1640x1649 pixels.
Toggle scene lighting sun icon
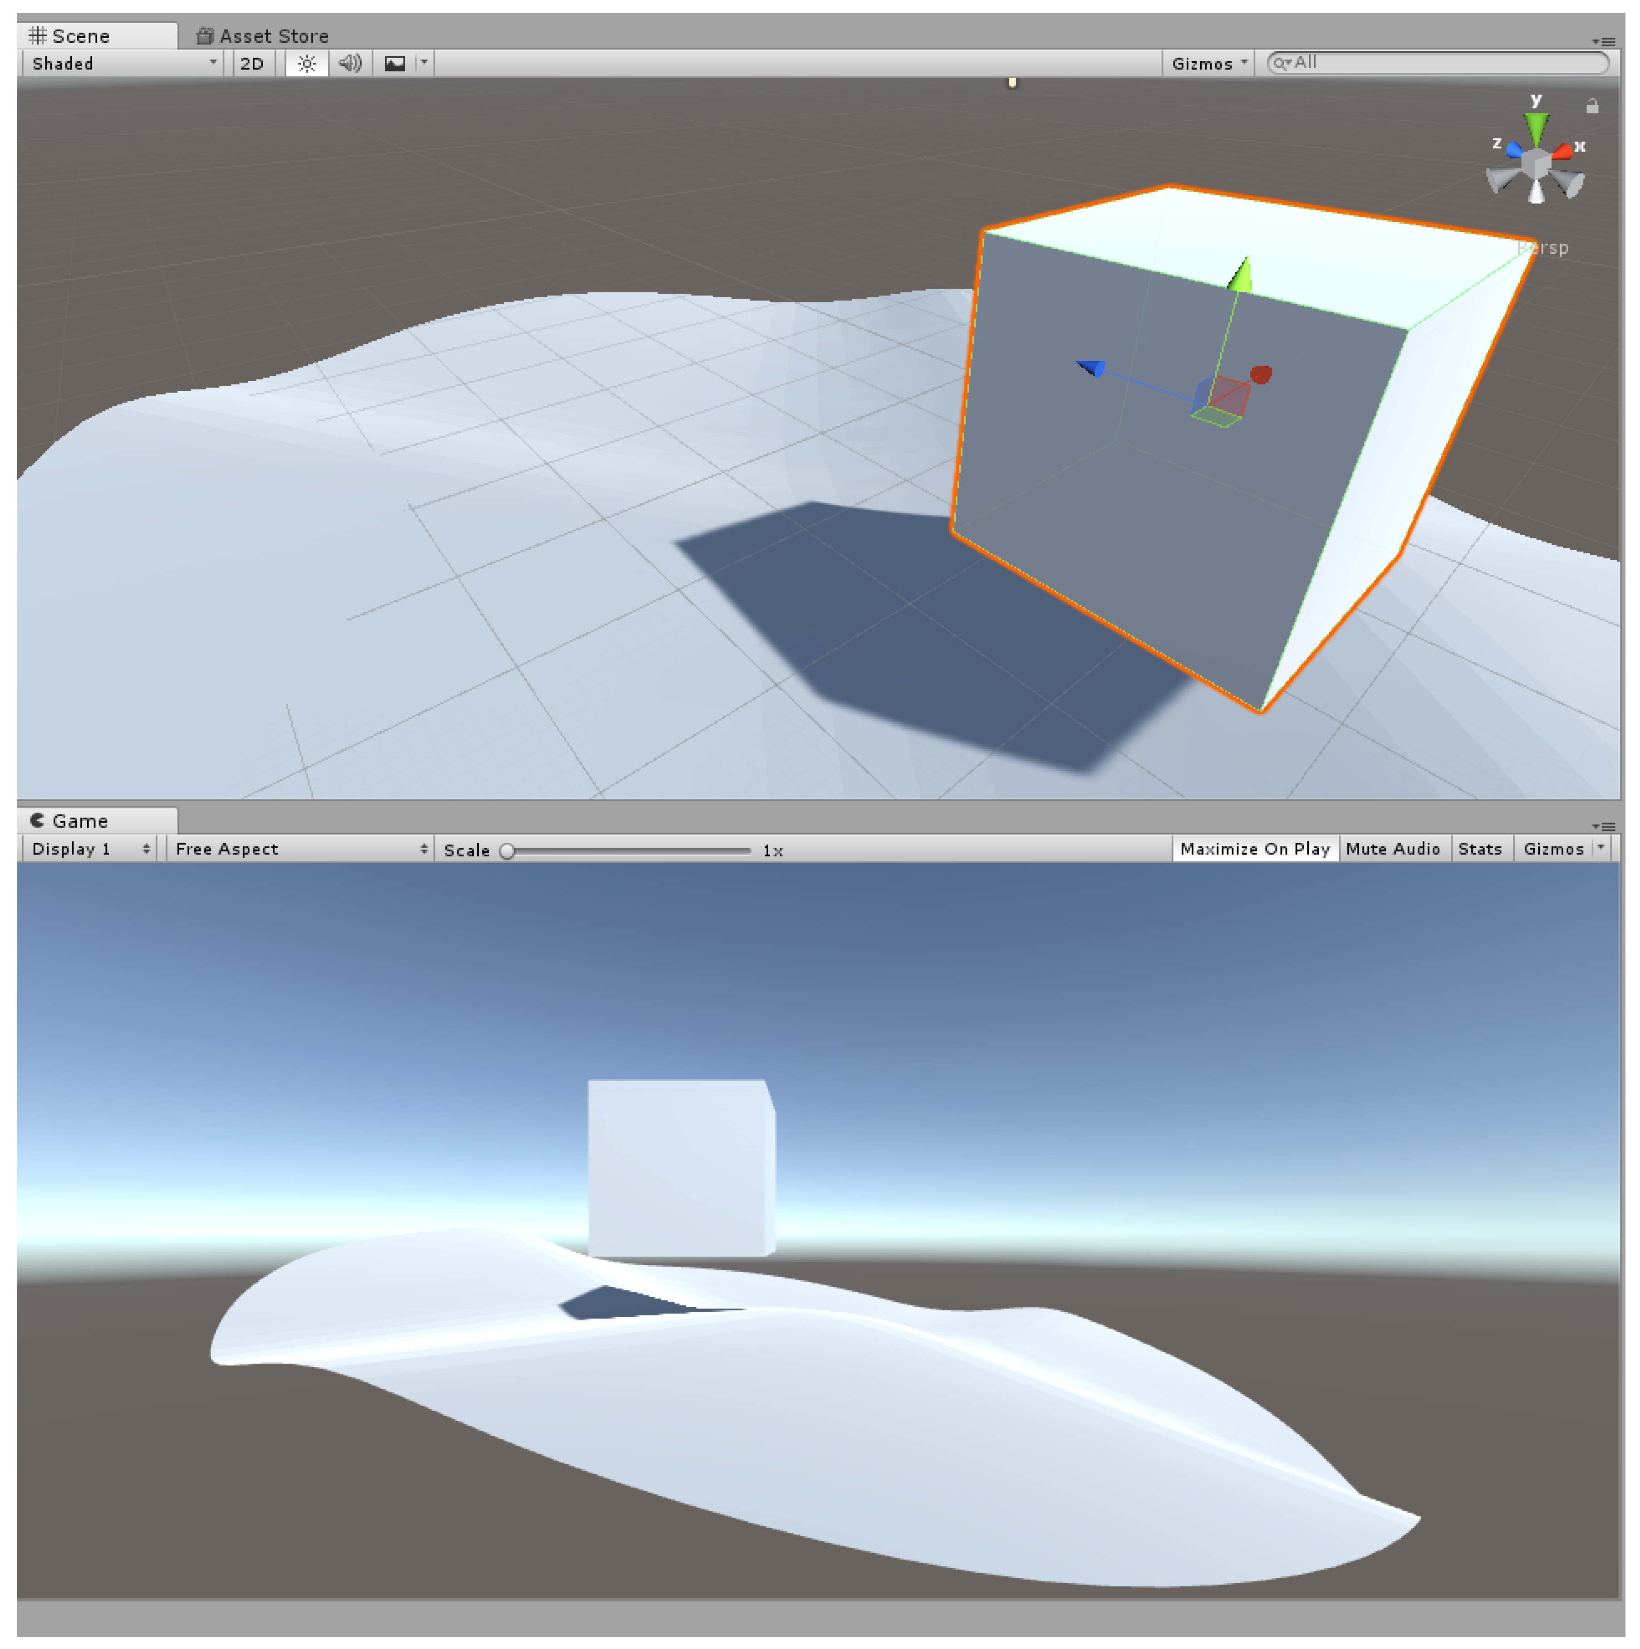(x=306, y=63)
